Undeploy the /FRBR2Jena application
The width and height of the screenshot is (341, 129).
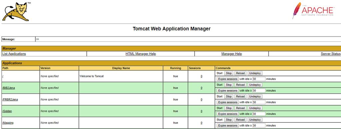[255, 97]
